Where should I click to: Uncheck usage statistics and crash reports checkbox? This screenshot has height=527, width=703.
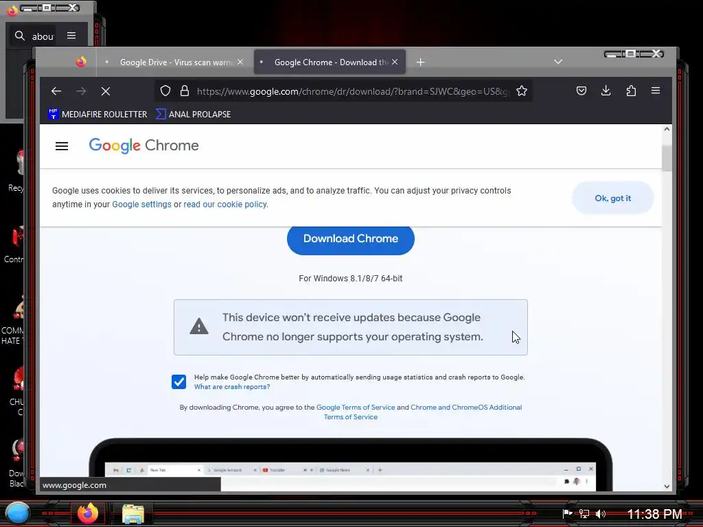click(179, 382)
